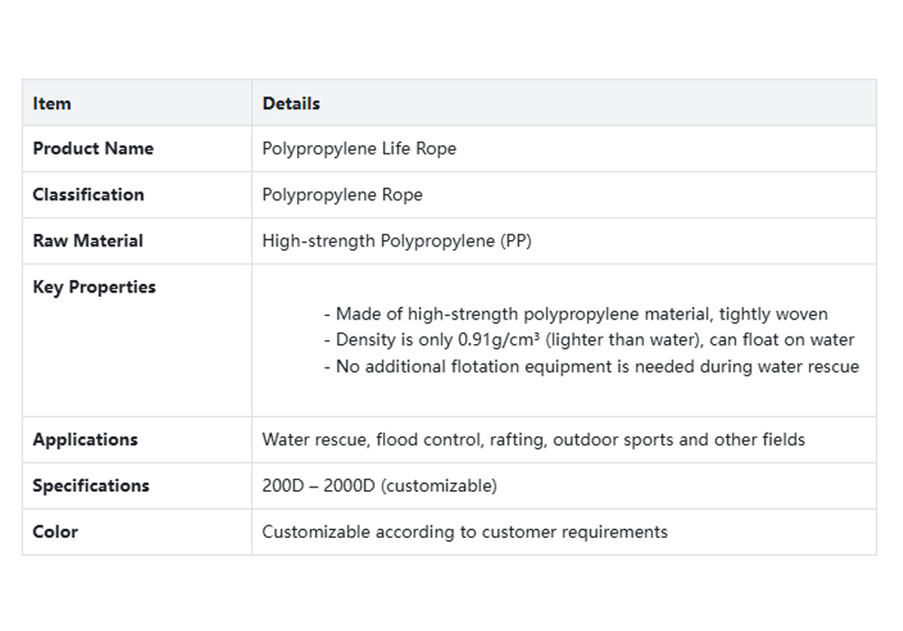Click the '200D – 2000D (customizable)' value
903x631 pixels.
(379, 486)
